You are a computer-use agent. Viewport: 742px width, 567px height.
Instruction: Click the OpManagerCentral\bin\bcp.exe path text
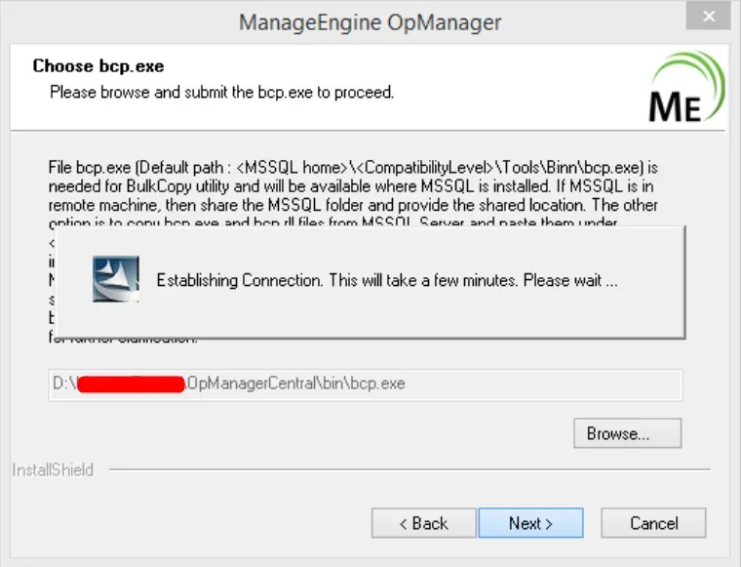click(296, 384)
